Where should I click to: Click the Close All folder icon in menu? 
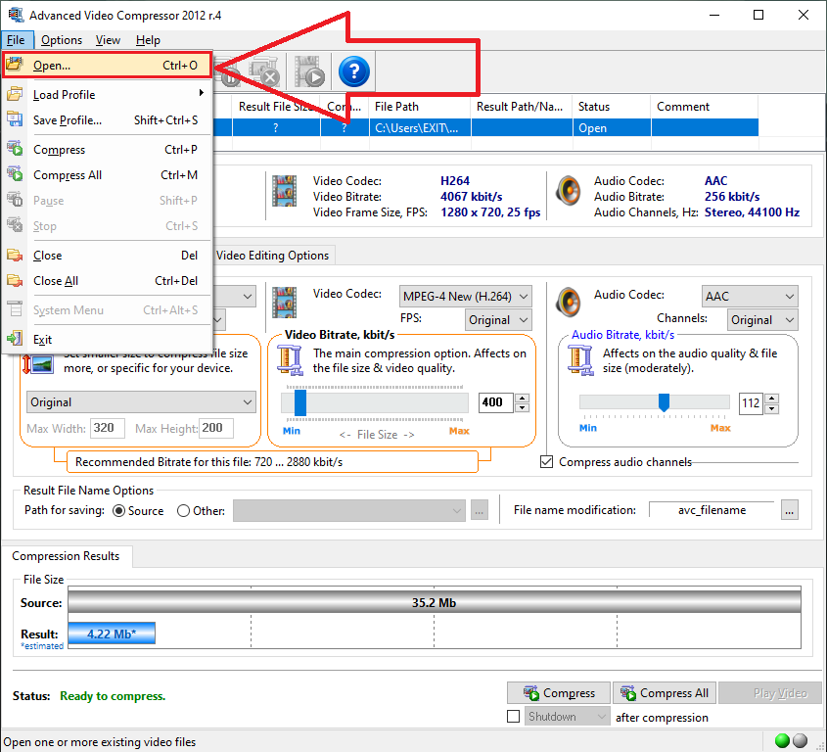click(15, 280)
